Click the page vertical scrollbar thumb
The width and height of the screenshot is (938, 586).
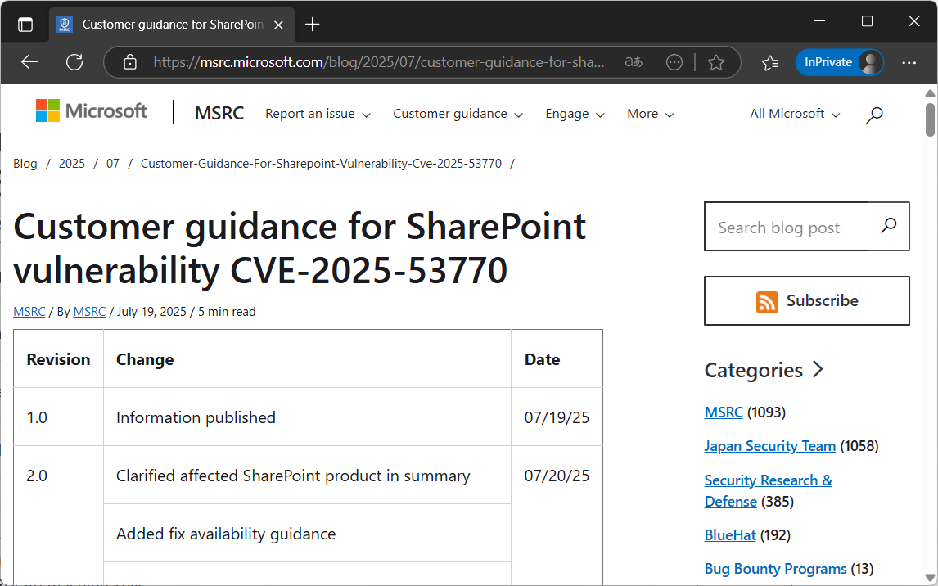(930, 119)
